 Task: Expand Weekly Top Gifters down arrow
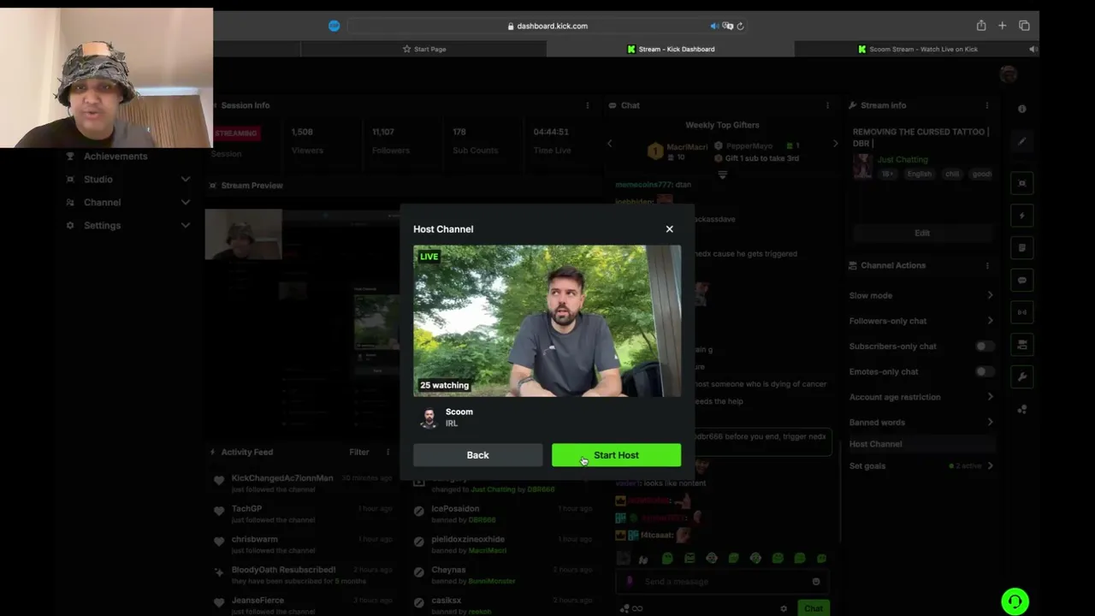722,175
